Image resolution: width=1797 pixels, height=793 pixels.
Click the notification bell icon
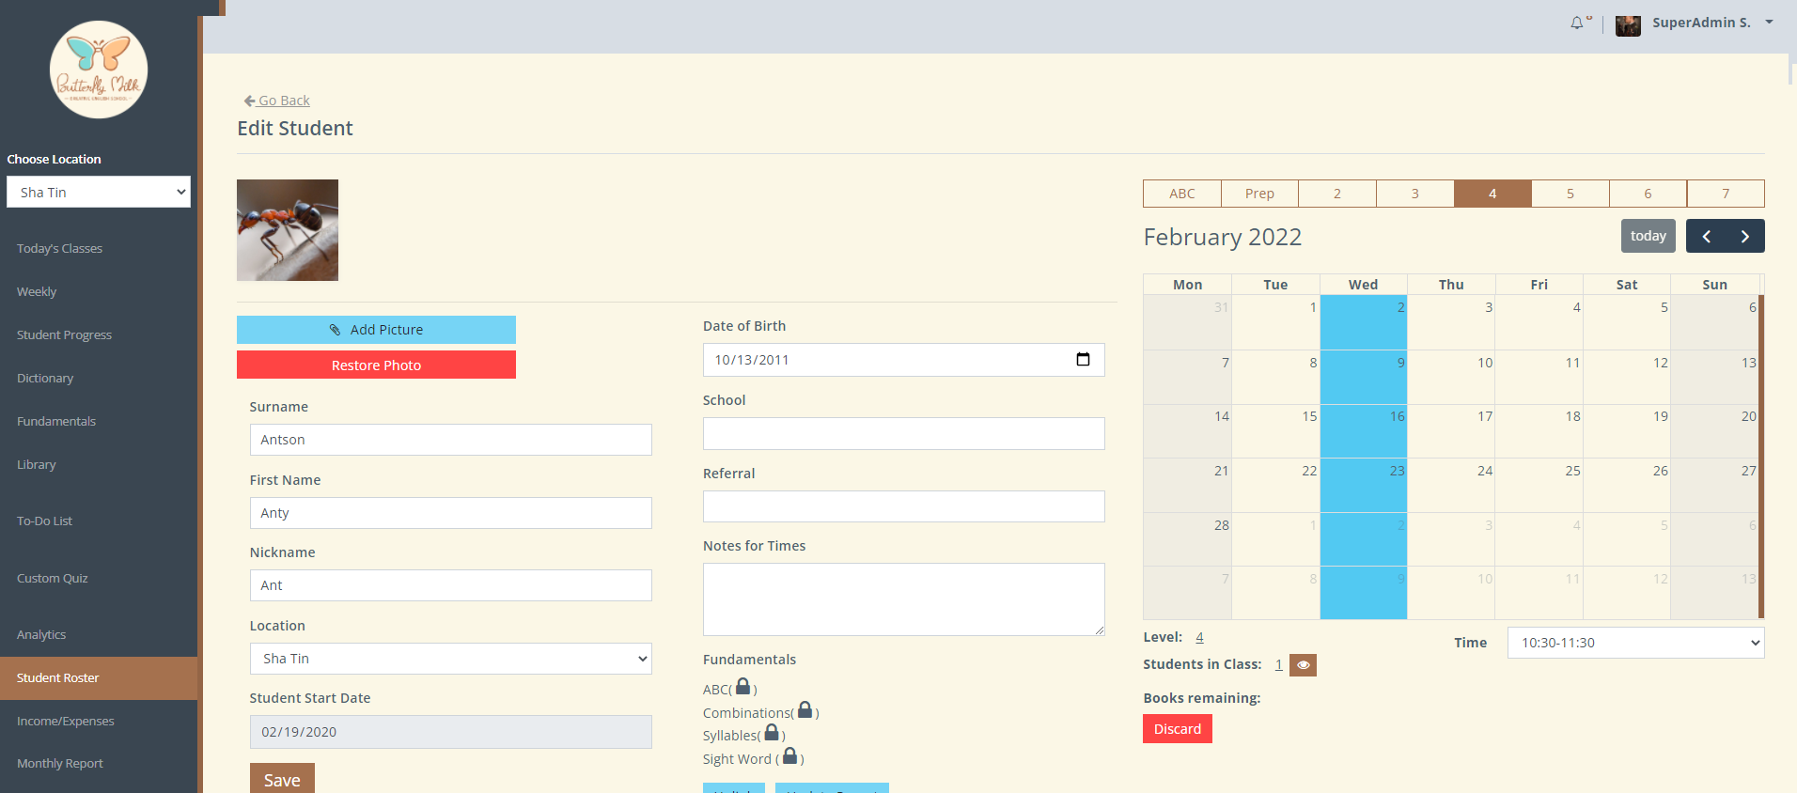pyautogui.click(x=1577, y=23)
